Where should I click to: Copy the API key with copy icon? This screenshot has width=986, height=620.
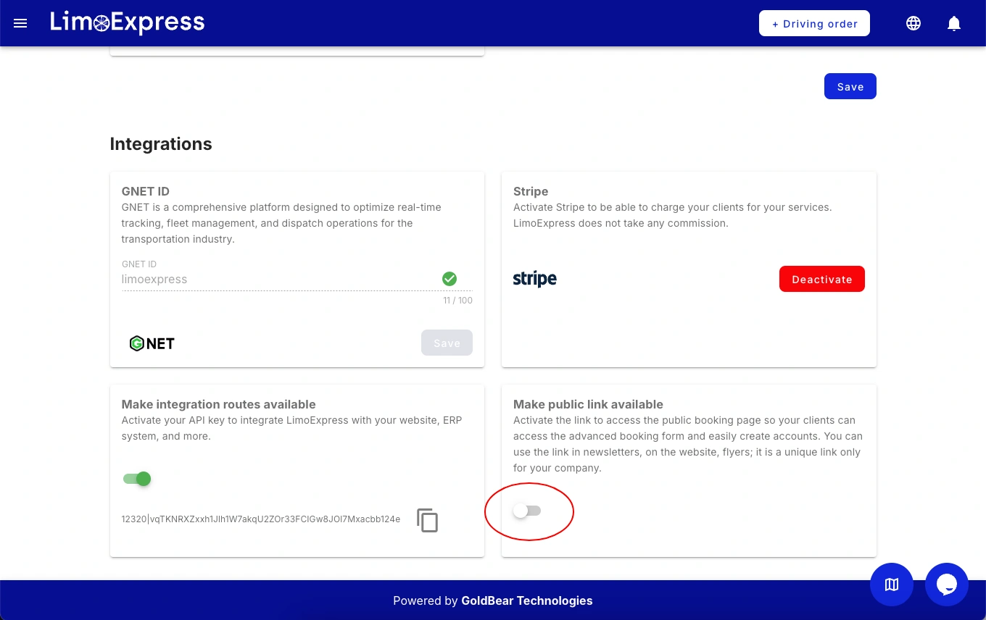pyautogui.click(x=427, y=520)
